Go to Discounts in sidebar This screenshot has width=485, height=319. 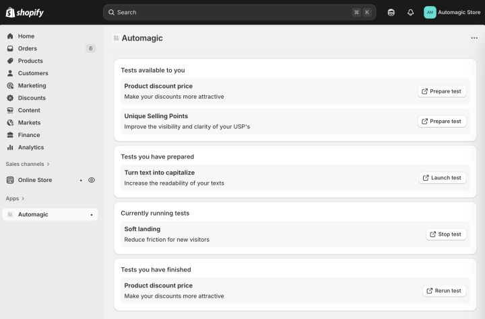point(32,98)
